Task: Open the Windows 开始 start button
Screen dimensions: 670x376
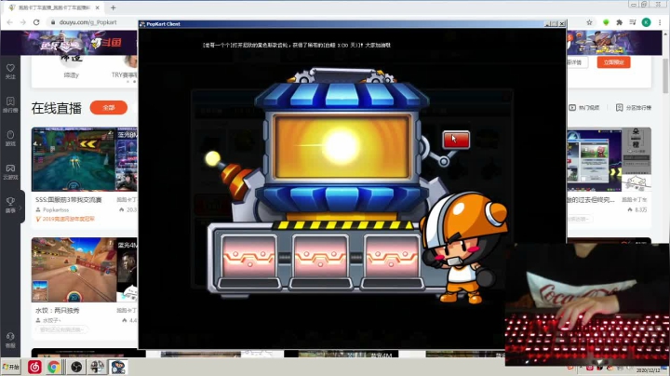Action: [x=10, y=367]
